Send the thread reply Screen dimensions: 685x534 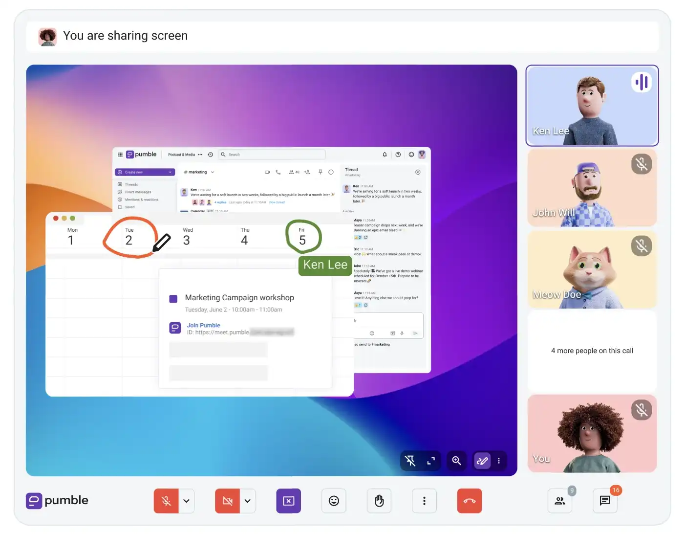pyautogui.click(x=415, y=333)
